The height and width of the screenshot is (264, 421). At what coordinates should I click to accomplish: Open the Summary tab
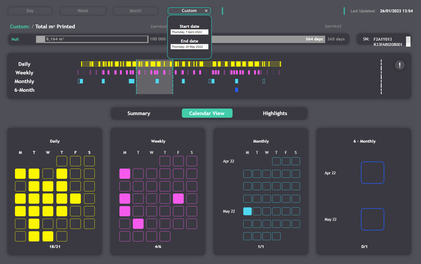[x=139, y=113]
